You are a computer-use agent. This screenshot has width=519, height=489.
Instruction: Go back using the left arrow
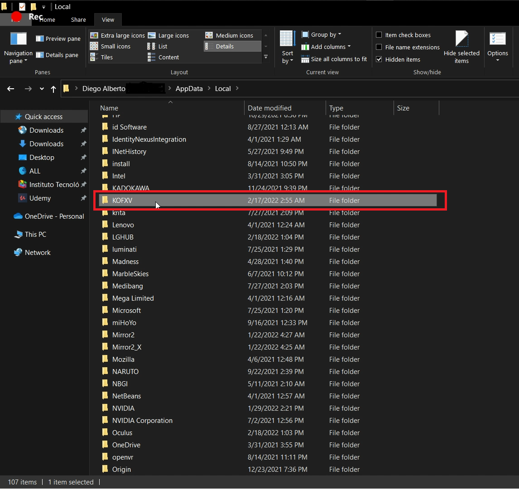coord(11,89)
